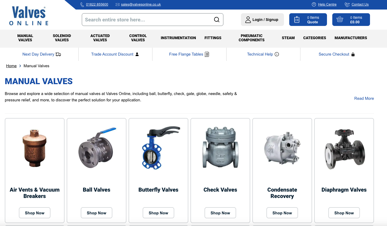Click the condensate recovery product image

point(282,148)
